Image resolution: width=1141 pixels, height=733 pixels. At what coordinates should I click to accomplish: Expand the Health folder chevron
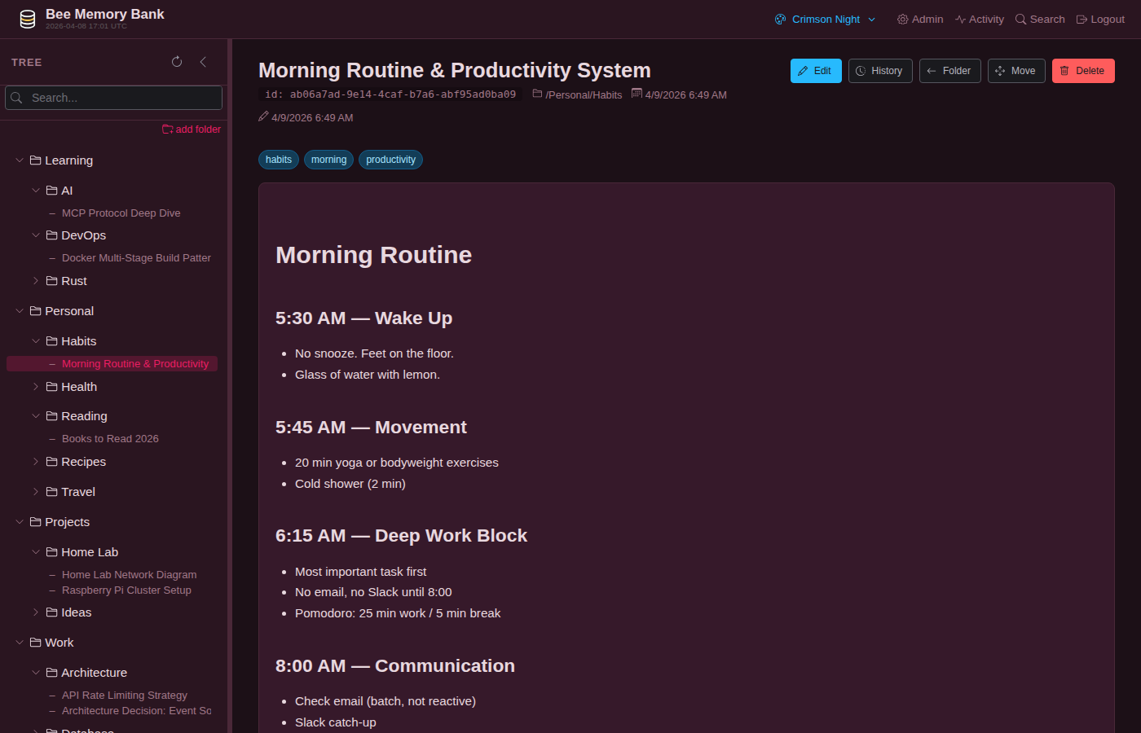click(36, 387)
